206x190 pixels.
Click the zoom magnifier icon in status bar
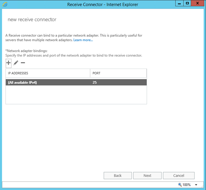[180, 184]
